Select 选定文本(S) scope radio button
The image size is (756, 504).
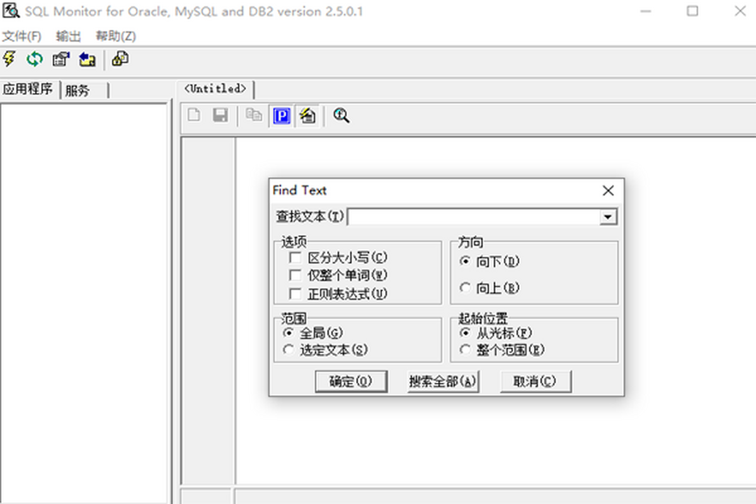pos(289,350)
